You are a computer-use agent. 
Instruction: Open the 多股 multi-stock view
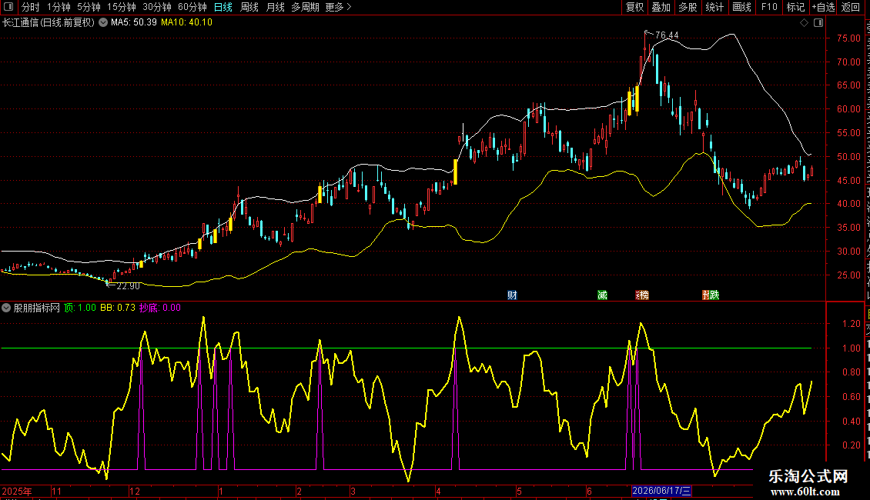[x=688, y=7]
